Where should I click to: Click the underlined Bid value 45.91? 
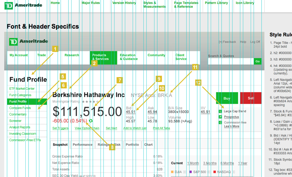pos(131,112)
